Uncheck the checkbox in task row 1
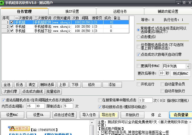This screenshot has height=135, width=192. pyautogui.click(x=12, y=22)
